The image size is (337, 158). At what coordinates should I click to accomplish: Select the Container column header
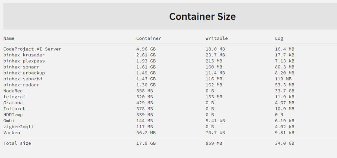point(149,38)
